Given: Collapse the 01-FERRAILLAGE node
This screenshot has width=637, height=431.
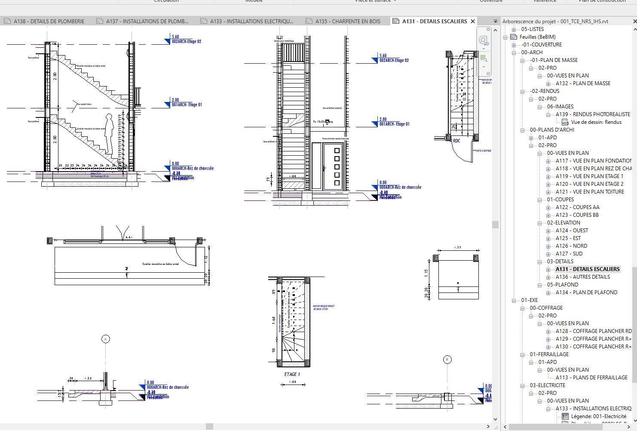Looking at the screenshot, I should (522, 354).
